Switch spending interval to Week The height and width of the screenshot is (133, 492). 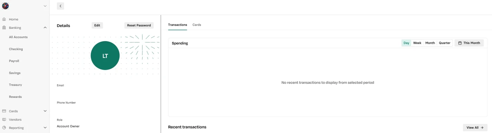tap(417, 43)
